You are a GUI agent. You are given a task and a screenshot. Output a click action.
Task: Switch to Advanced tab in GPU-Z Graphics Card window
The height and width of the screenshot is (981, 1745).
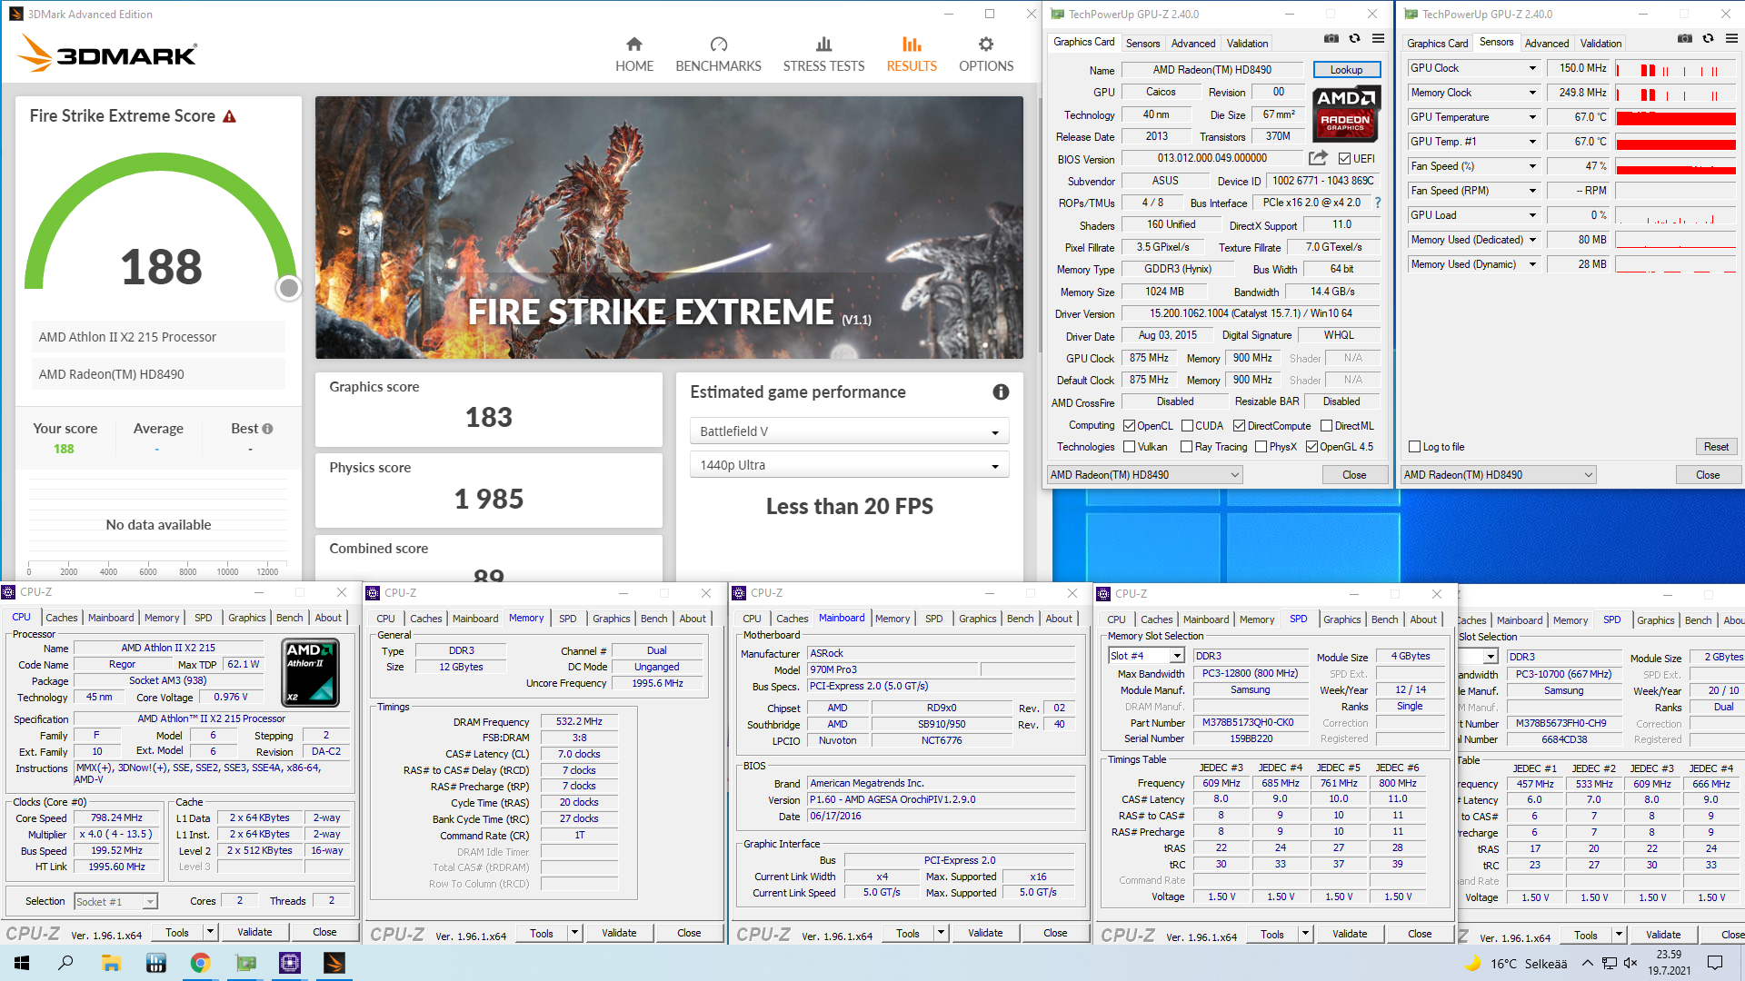[1192, 43]
